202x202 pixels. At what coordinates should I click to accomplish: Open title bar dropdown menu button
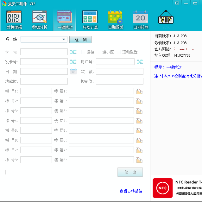177,3
